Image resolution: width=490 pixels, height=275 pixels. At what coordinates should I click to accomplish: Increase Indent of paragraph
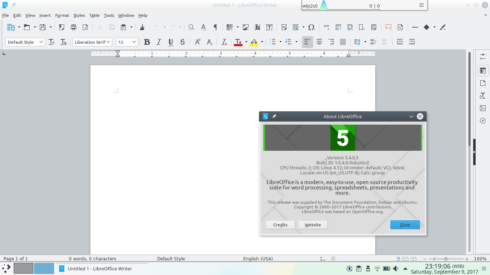pyautogui.click(x=400, y=42)
